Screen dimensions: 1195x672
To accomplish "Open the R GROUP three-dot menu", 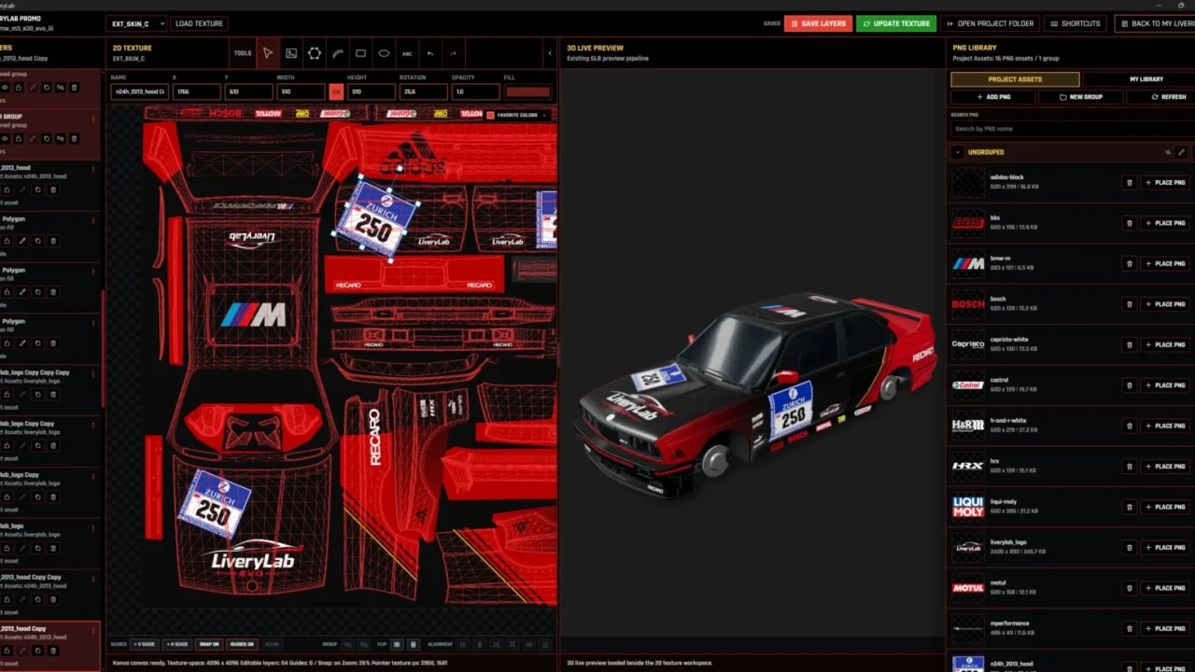I will point(93,118).
